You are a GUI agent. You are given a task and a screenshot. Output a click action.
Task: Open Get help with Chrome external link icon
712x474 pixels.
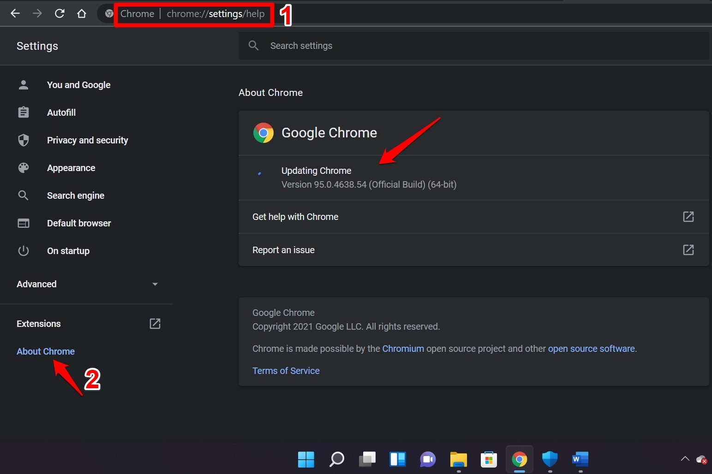[x=688, y=217]
